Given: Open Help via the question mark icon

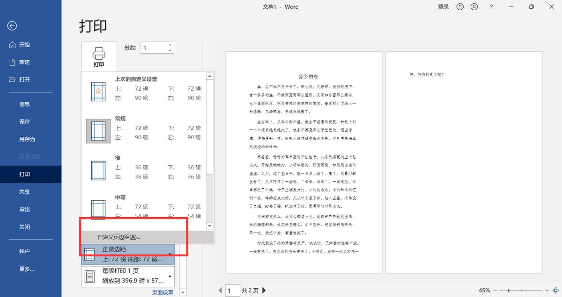Looking at the screenshot, I should [x=490, y=7].
